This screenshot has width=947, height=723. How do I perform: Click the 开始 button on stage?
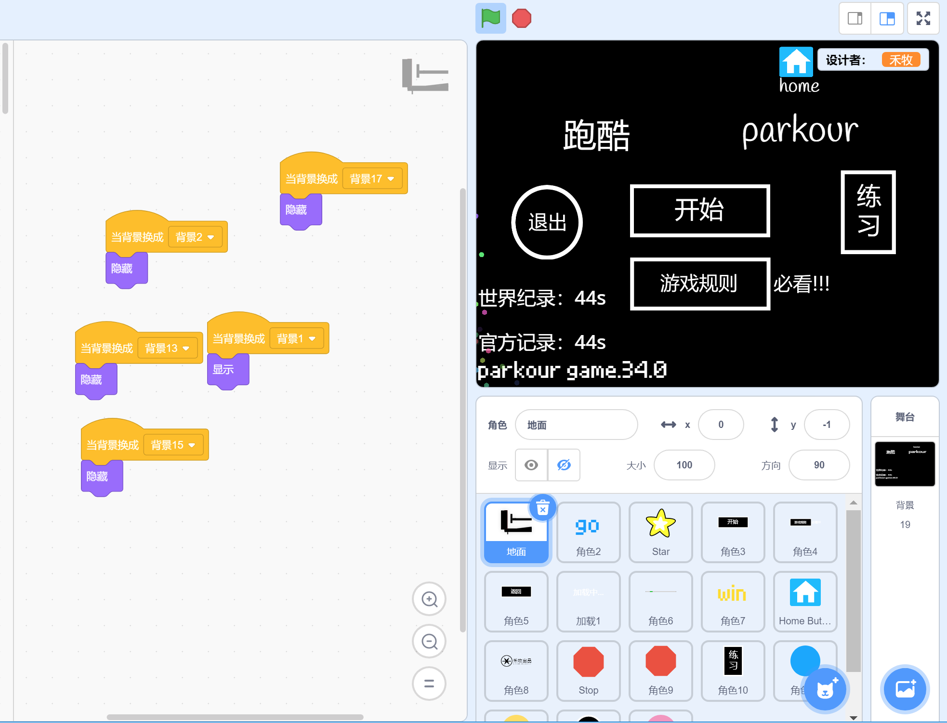pos(699,210)
